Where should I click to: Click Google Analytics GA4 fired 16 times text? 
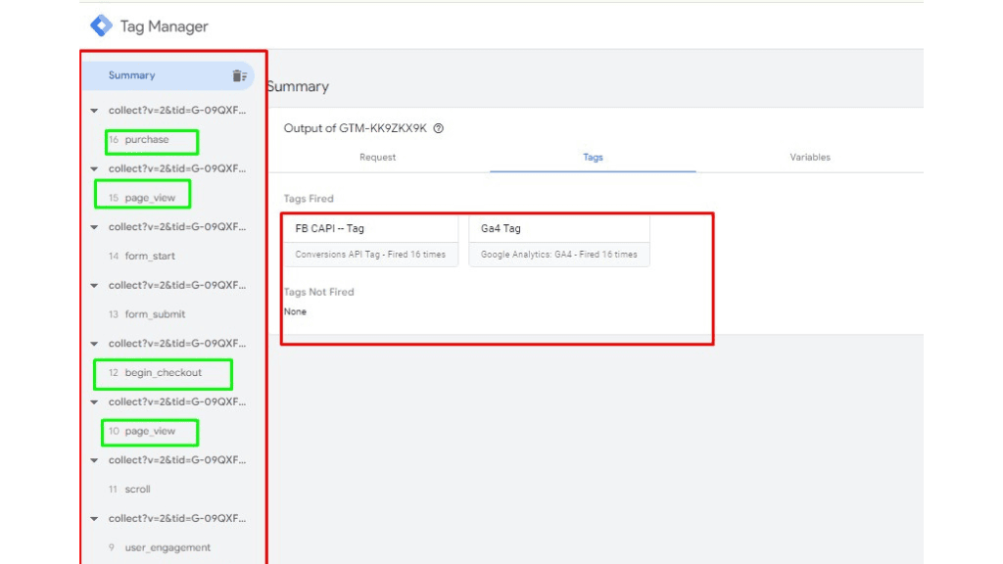pyautogui.click(x=559, y=255)
